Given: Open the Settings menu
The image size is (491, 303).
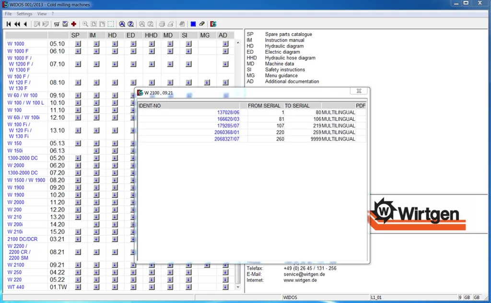Looking at the screenshot, I should 24,14.
